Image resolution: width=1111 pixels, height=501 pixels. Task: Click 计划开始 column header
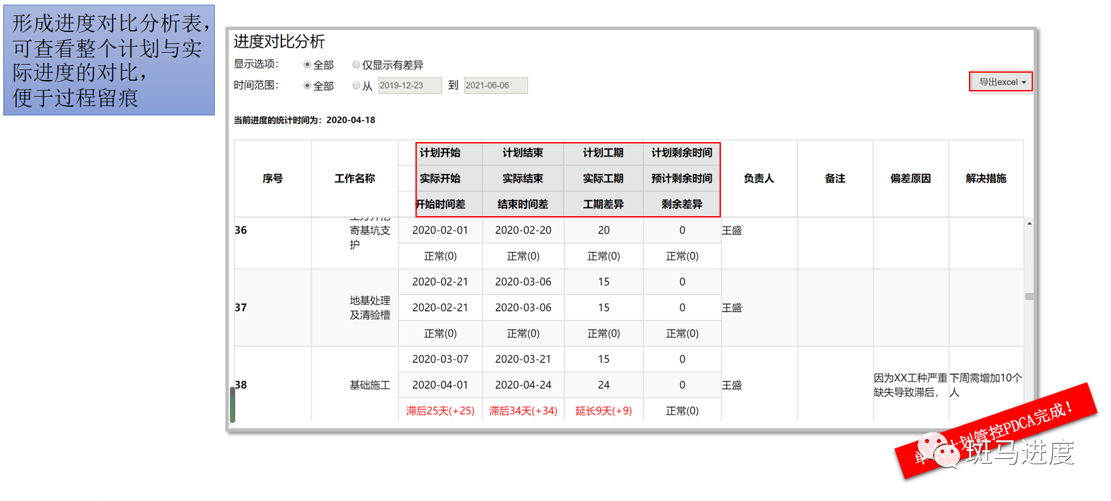(x=440, y=153)
